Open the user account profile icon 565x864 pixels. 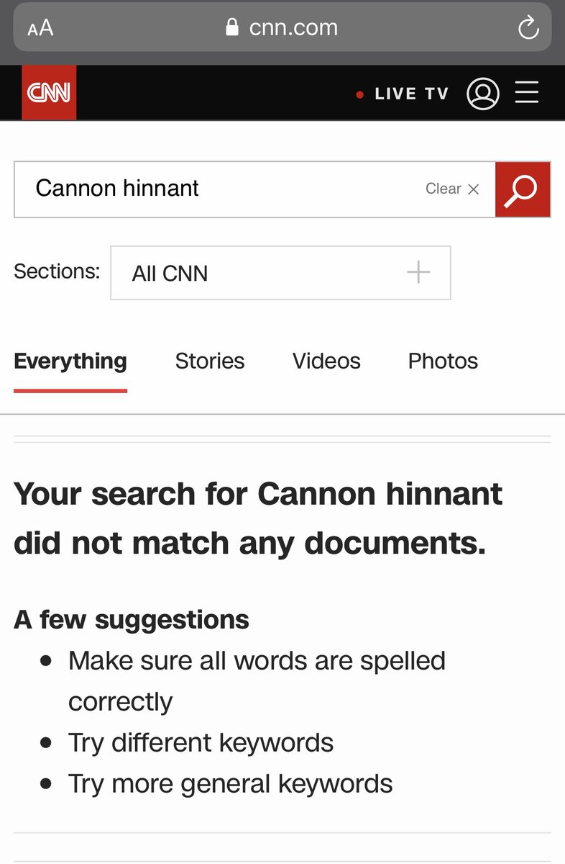(x=483, y=94)
